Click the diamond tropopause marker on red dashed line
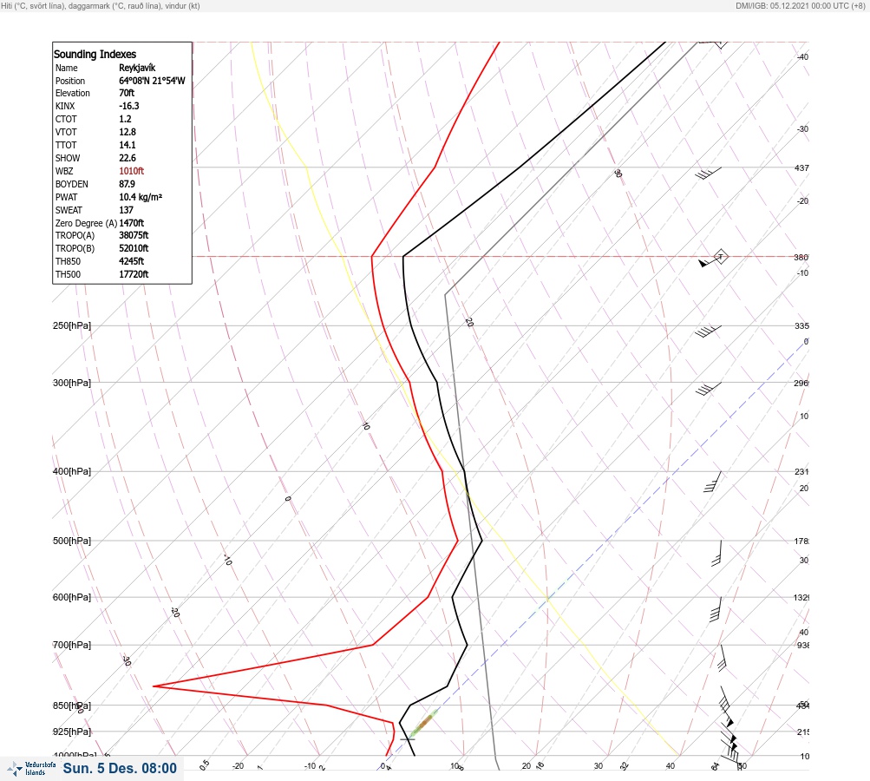The height and width of the screenshot is (781, 870). click(720, 257)
